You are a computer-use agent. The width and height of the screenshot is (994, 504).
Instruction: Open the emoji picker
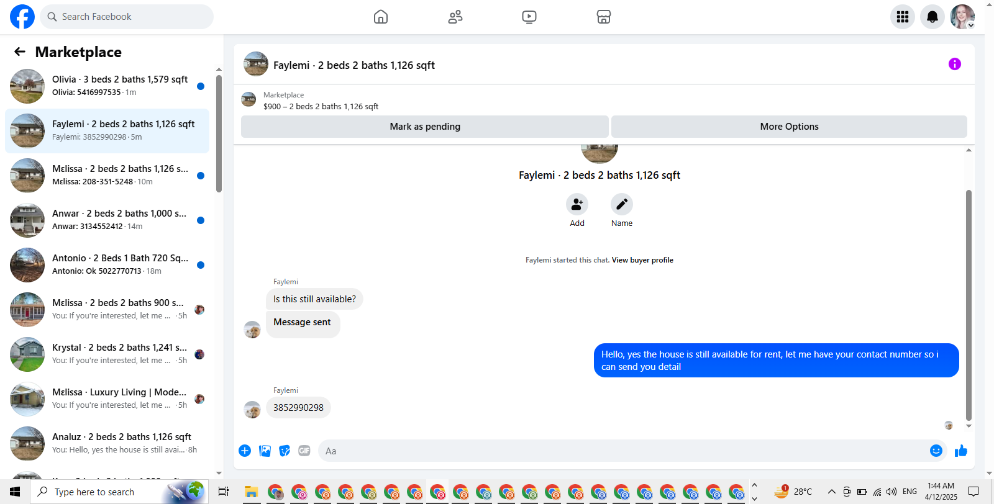[x=936, y=451]
